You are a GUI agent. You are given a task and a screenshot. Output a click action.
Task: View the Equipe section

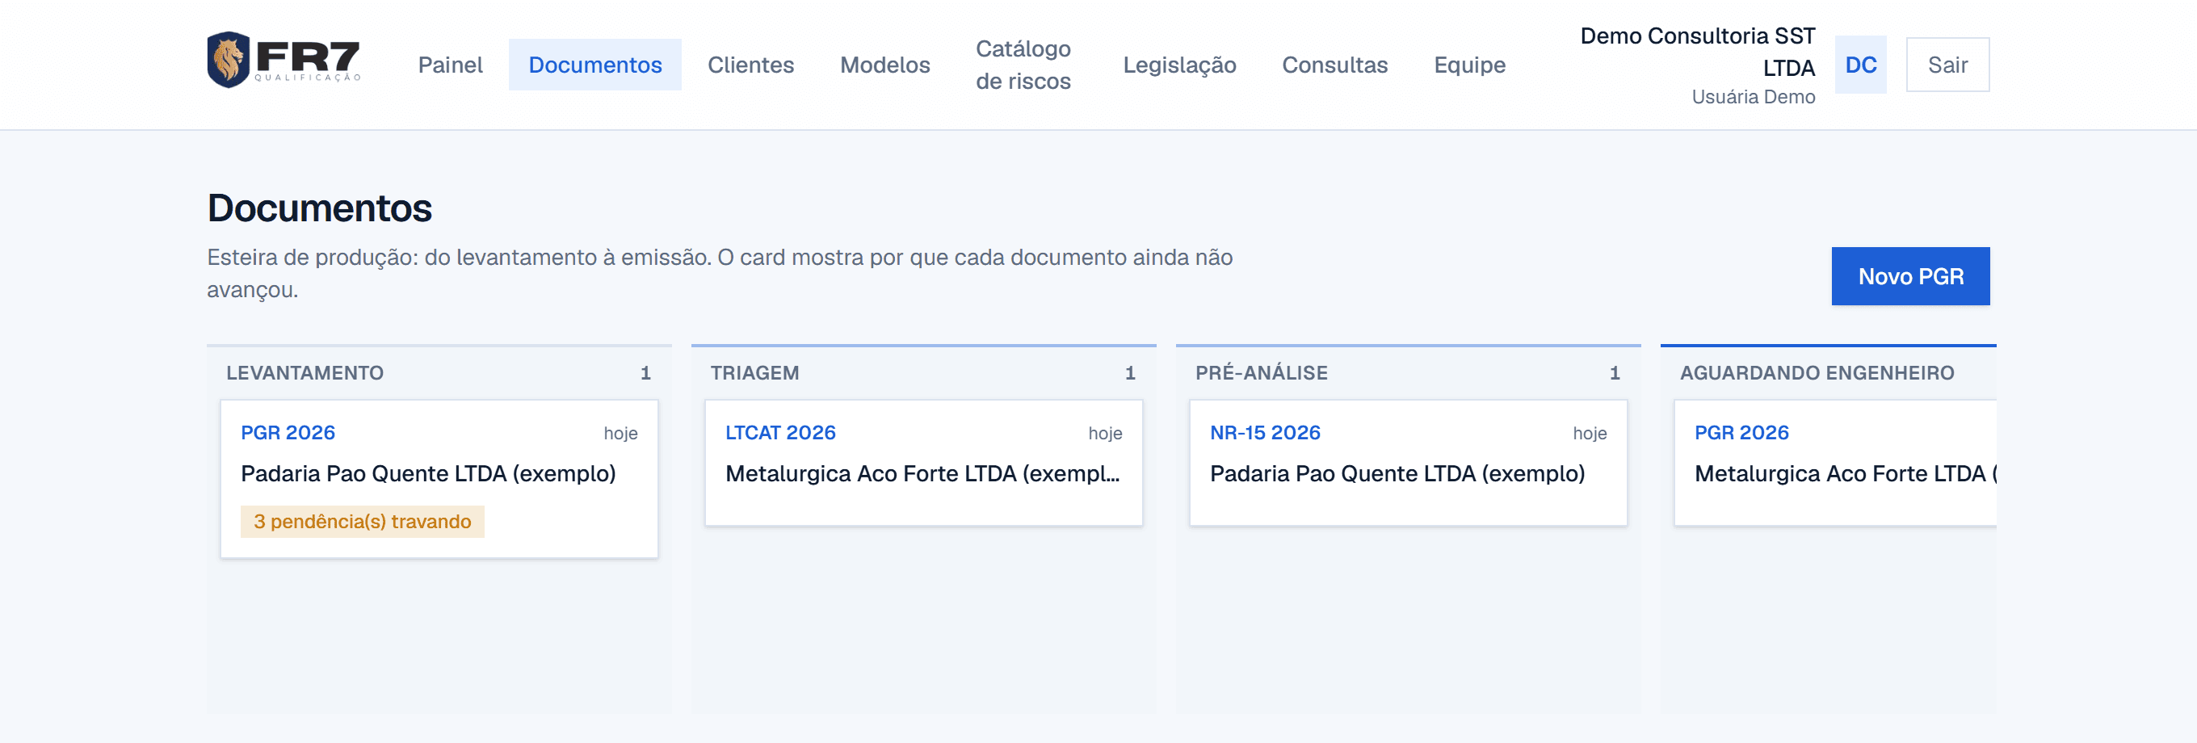[1468, 65]
